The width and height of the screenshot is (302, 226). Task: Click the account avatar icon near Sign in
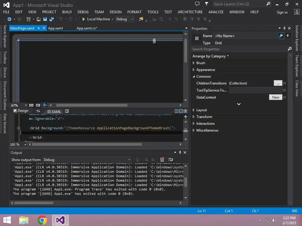pyautogui.click(x=297, y=12)
